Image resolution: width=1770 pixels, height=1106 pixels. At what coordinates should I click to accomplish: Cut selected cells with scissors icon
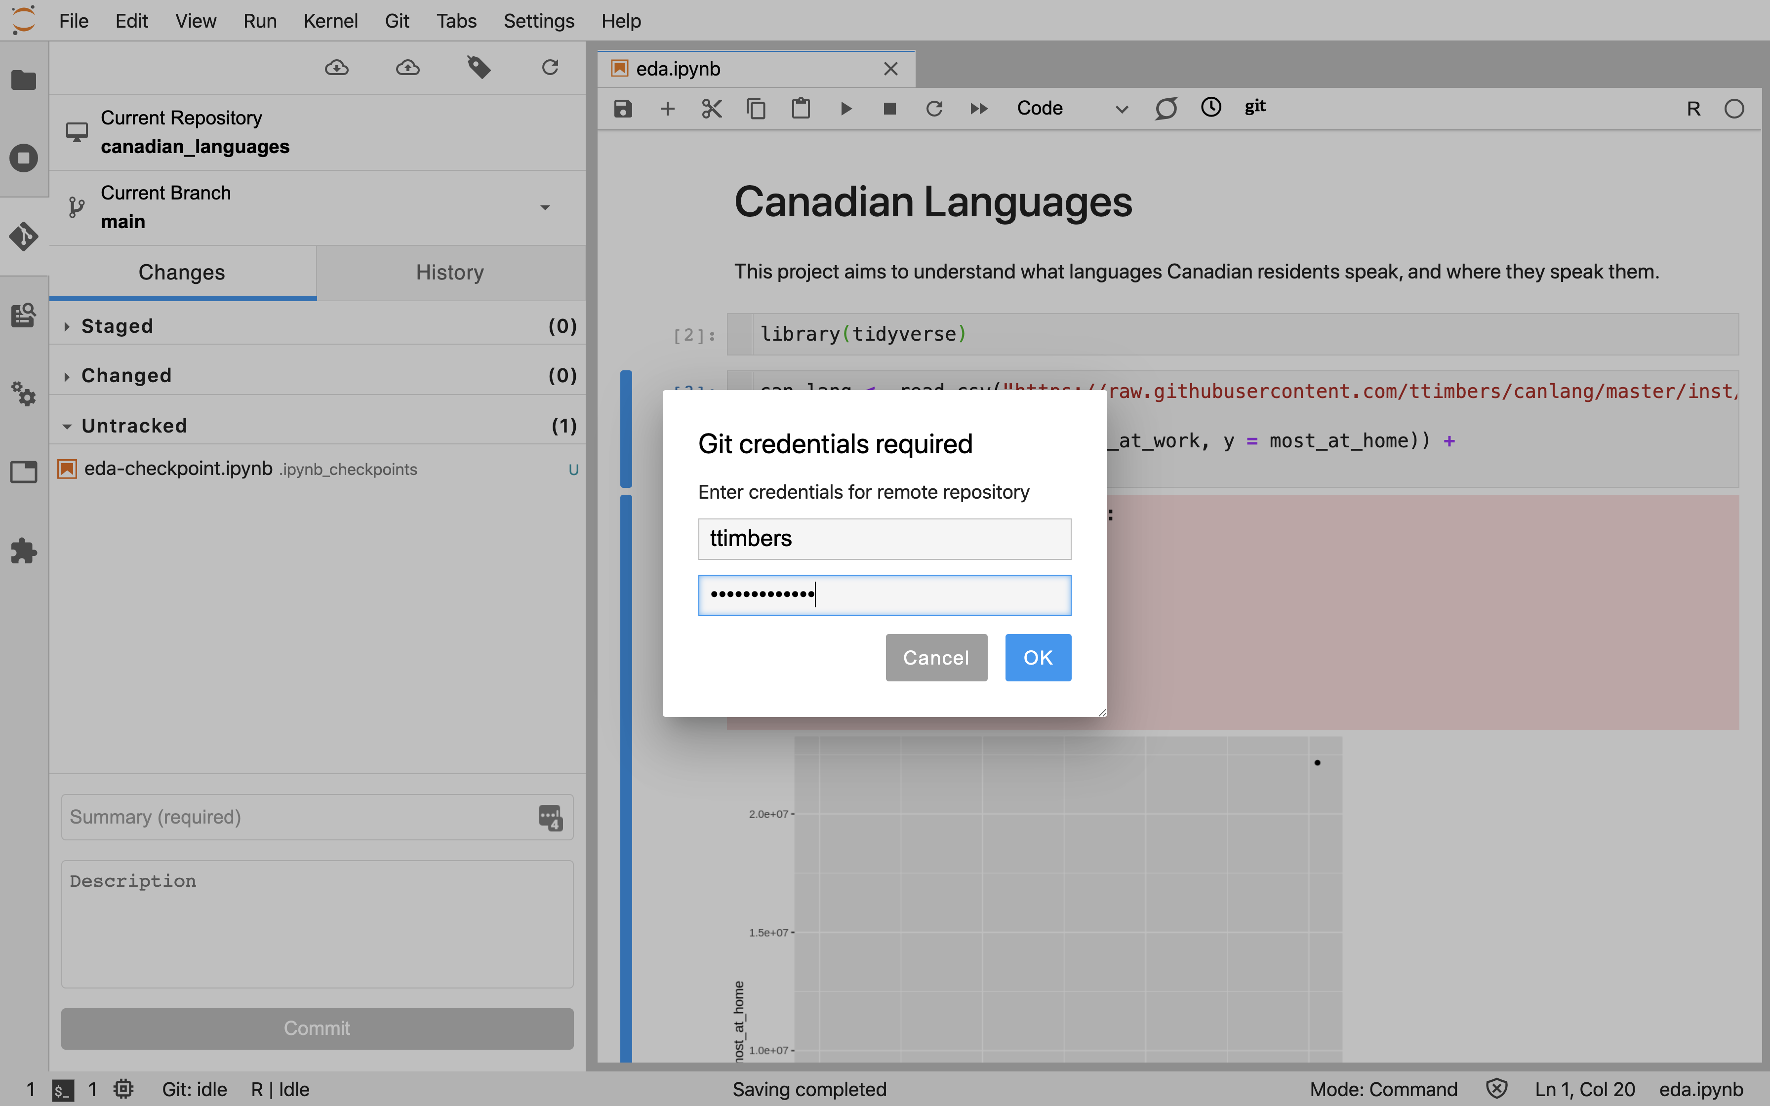click(x=712, y=109)
